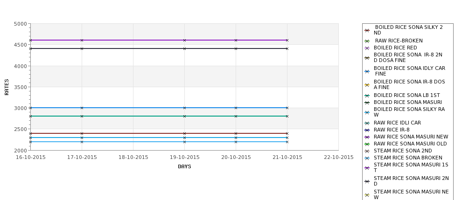Click the RATES y-axis title
Viewport: 455px width, 200px height.
point(7,87)
